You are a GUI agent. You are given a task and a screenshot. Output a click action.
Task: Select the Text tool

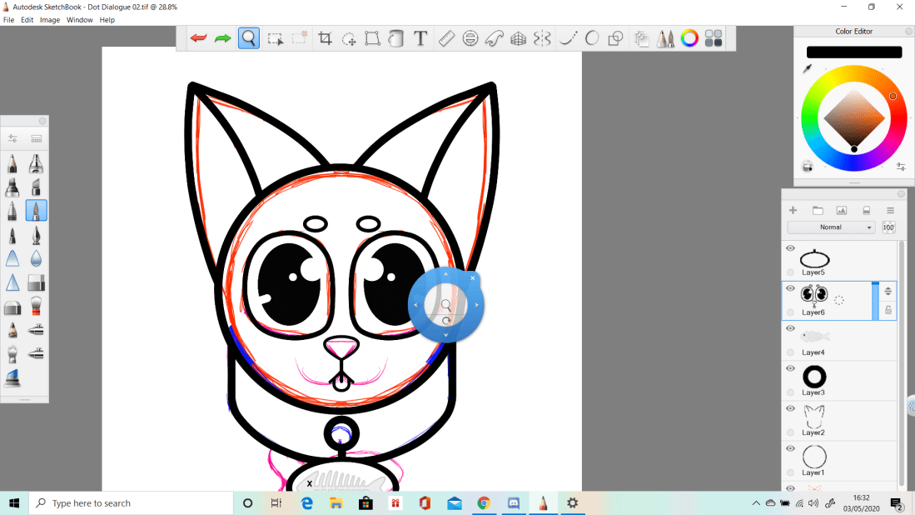pos(420,38)
